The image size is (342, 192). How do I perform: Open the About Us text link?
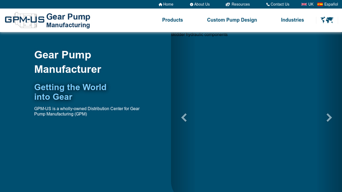click(202, 4)
